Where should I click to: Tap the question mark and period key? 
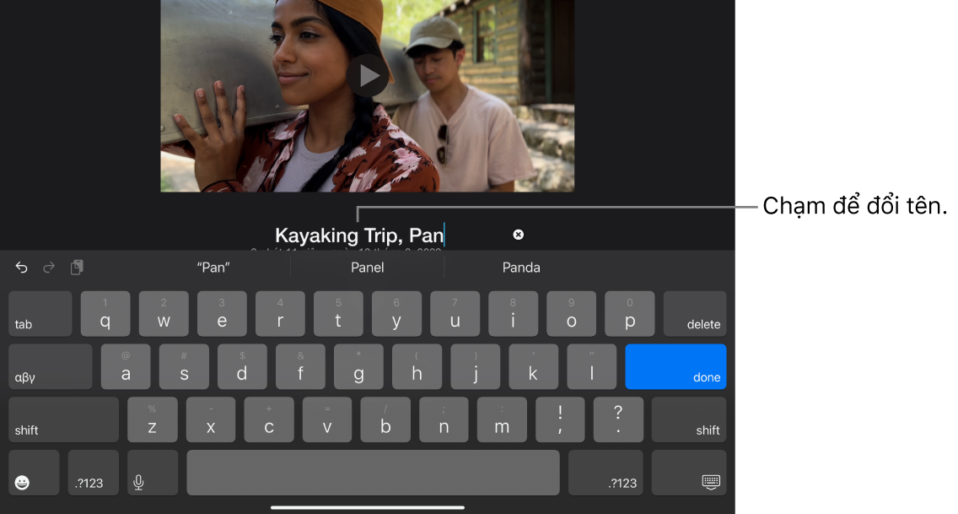click(x=618, y=419)
